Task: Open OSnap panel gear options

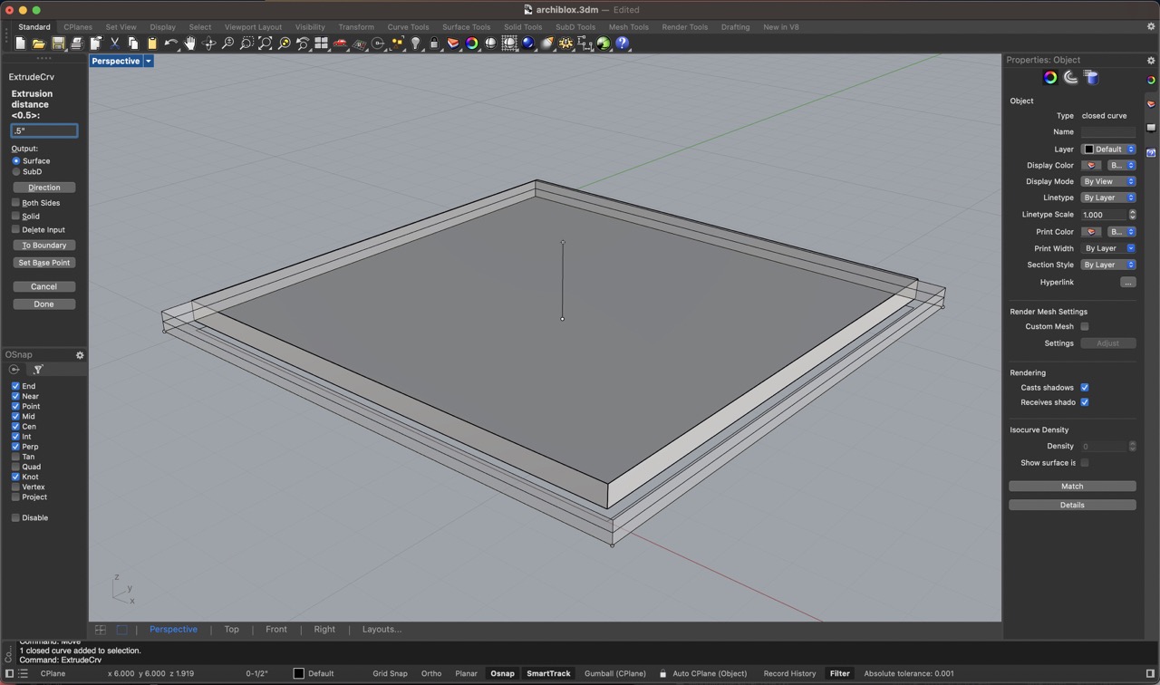Action: pyautogui.click(x=80, y=355)
